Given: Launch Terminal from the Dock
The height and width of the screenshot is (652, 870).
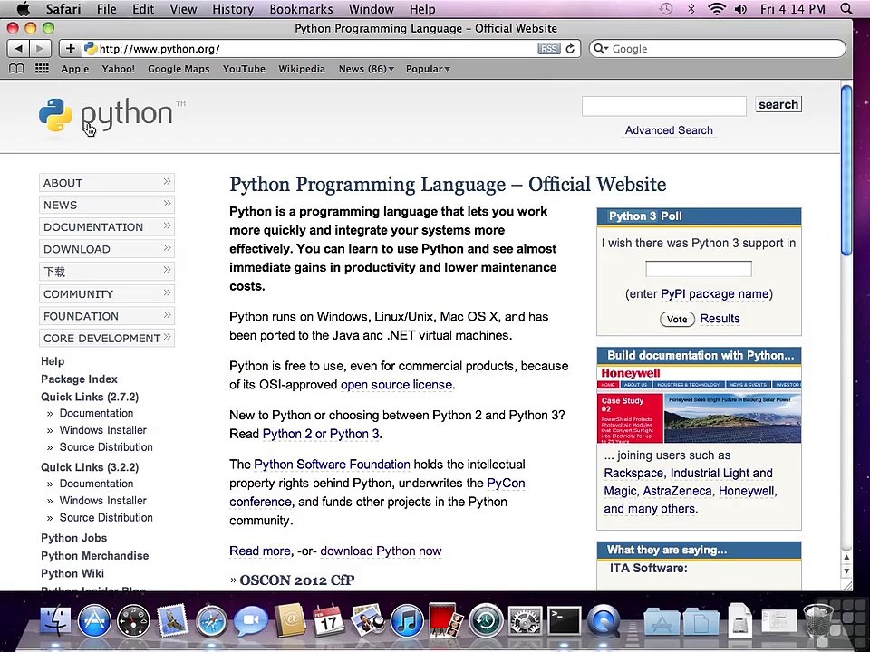Looking at the screenshot, I should point(565,620).
